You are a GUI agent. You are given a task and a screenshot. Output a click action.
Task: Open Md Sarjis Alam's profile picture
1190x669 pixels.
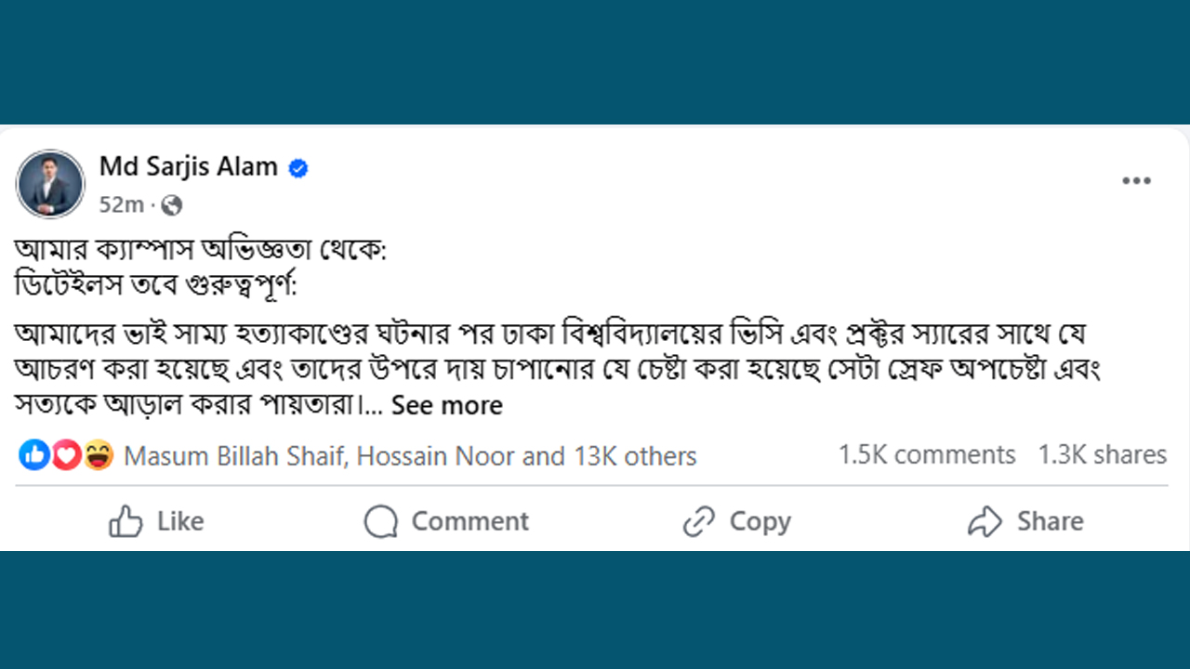50,184
